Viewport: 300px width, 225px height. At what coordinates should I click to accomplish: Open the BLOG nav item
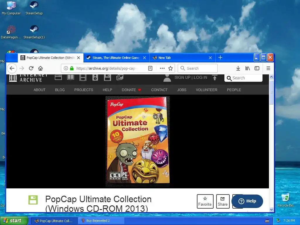click(60, 90)
